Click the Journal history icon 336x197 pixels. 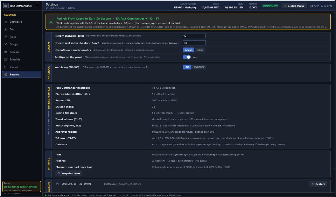6,67
